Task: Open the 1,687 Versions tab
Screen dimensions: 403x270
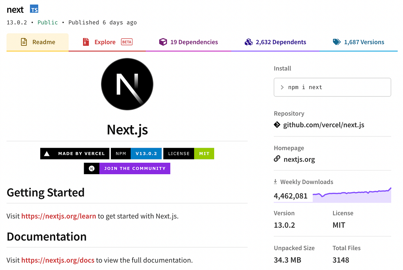Action: (x=358, y=42)
